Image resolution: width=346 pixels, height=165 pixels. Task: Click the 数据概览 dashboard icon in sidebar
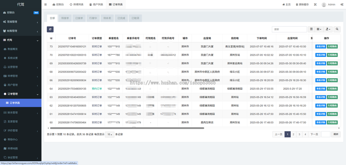[x=5, y=49]
